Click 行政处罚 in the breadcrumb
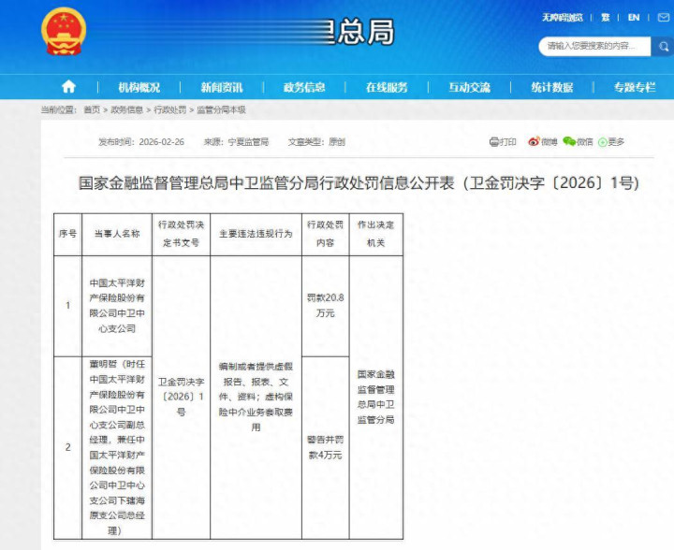The image size is (674, 550). (170, 110)
